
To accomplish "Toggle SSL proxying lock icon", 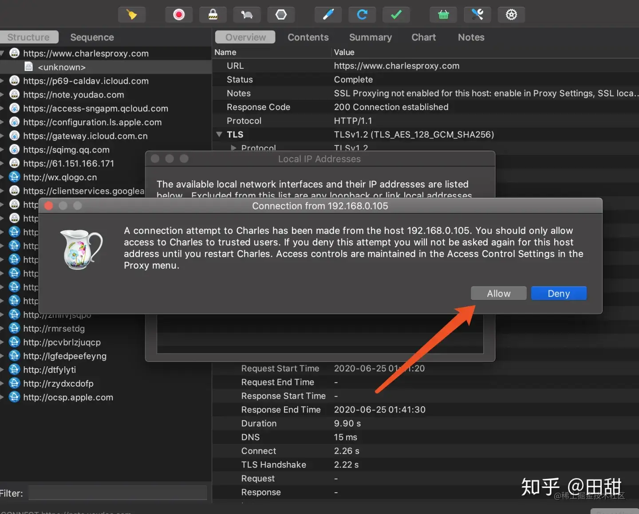I will [x=213, y=15].
